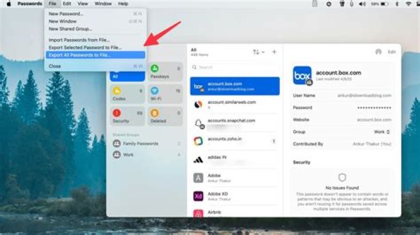Click the User Name value field
This screenshot has width=420, height=235.
pyautogui.click(x=364, y=96)
